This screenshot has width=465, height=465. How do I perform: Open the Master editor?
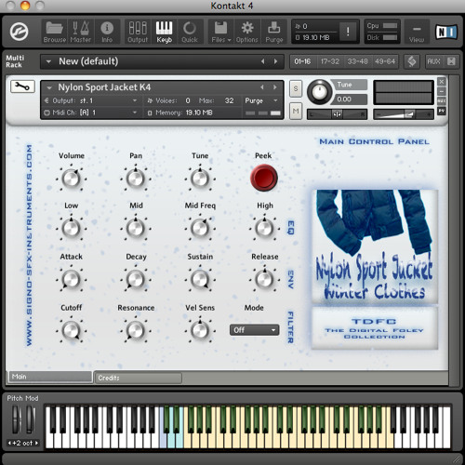pos(81,32)
